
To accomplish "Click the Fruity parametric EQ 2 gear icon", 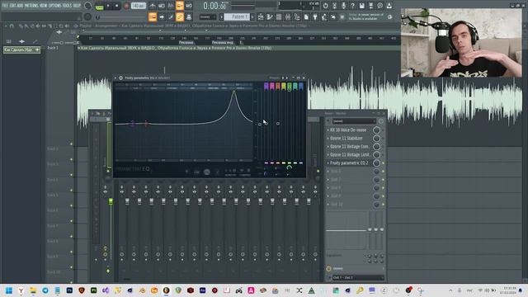I will (x=120, y=78).
